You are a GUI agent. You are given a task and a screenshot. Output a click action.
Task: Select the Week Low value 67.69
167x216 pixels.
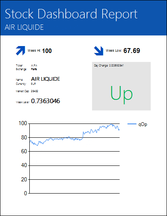[132, 51]
